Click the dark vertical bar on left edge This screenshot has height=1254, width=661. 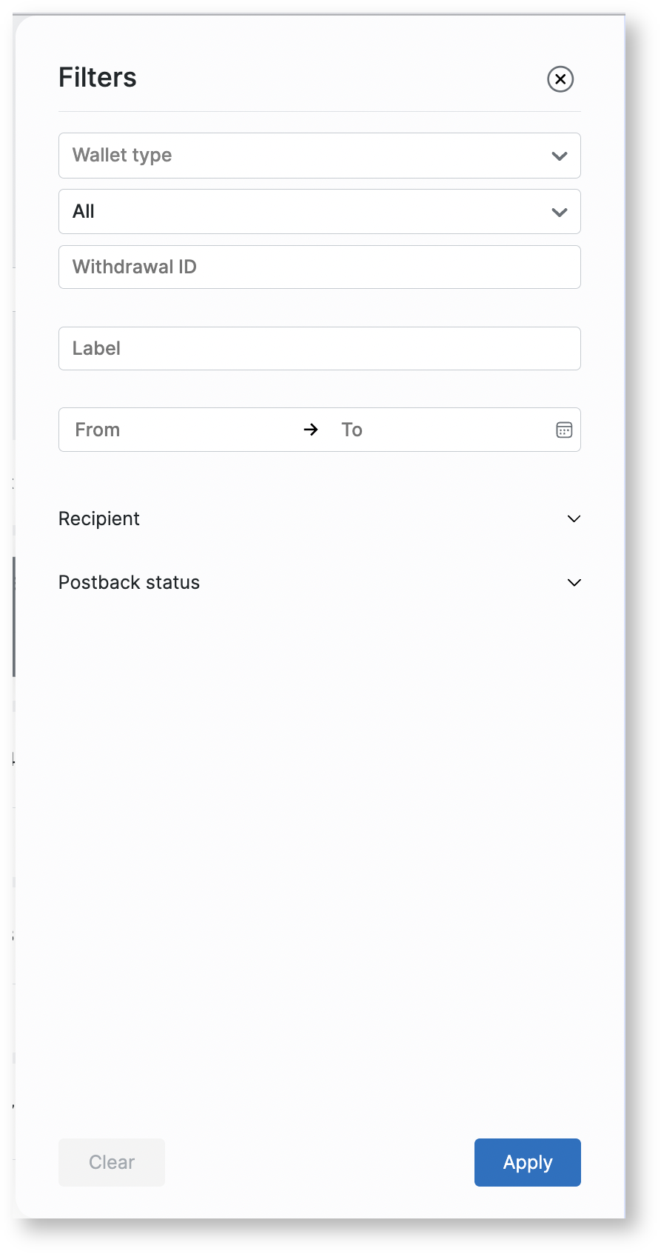(x=14, y=616)
